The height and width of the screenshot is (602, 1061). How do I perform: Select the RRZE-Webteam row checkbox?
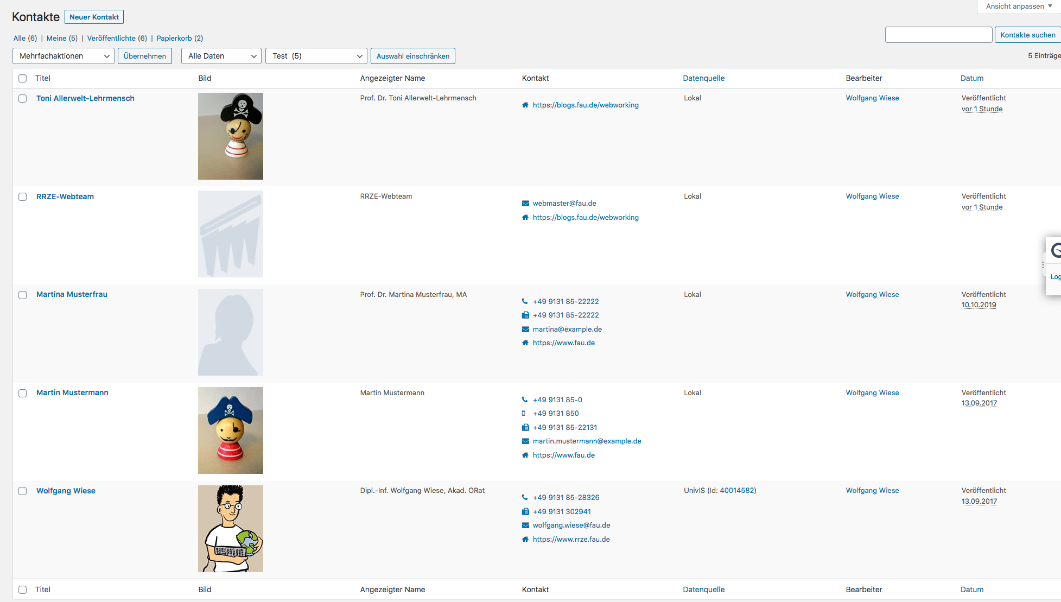pos(22,197)
